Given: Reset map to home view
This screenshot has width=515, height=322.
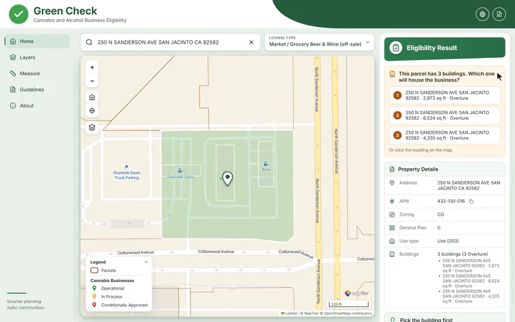Looking at the screenshot, I should (x=92, y=97).
